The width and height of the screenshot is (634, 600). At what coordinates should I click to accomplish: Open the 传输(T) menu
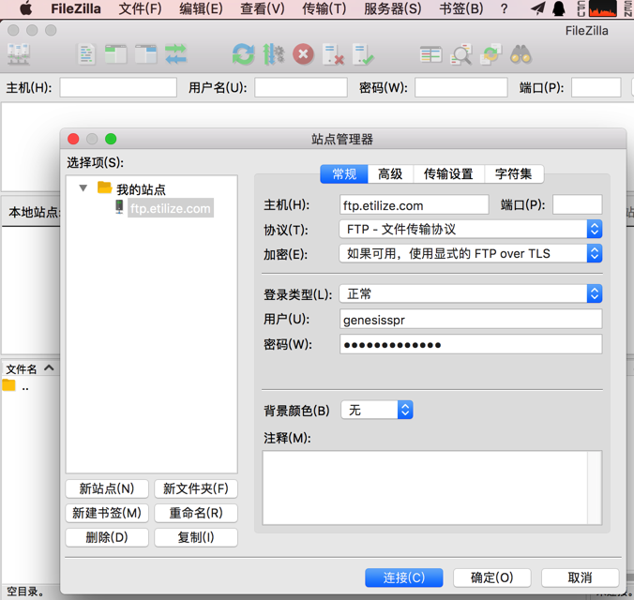click(324, 8)
